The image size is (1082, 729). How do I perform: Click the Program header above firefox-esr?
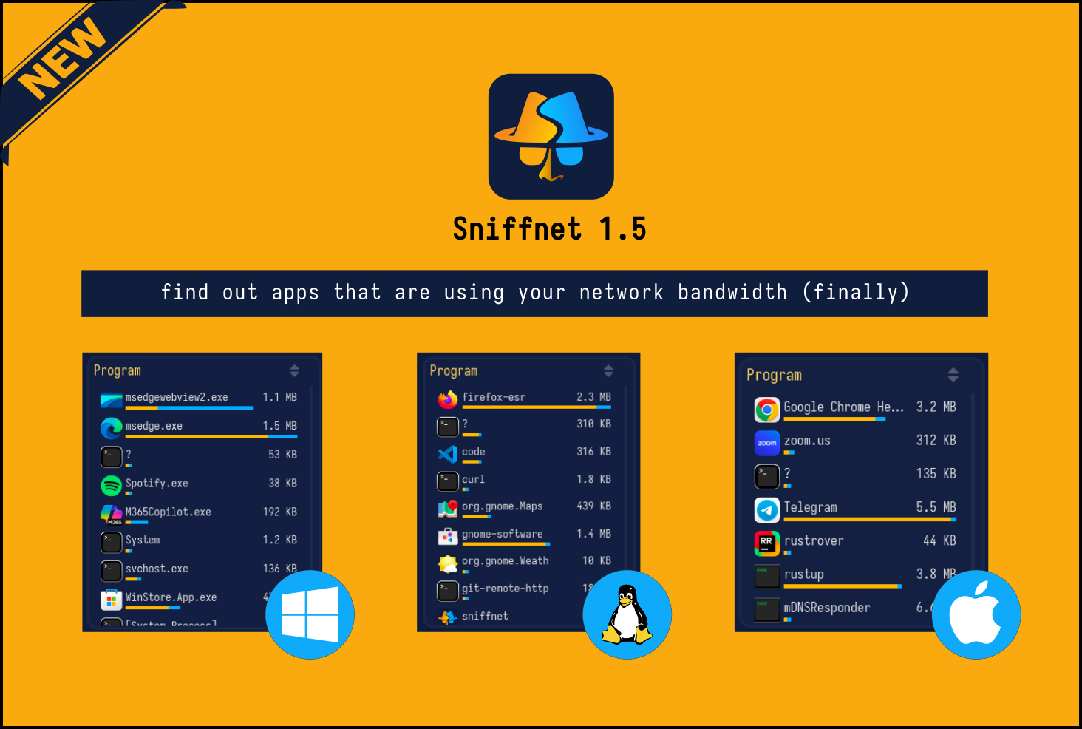pos(454,370)
